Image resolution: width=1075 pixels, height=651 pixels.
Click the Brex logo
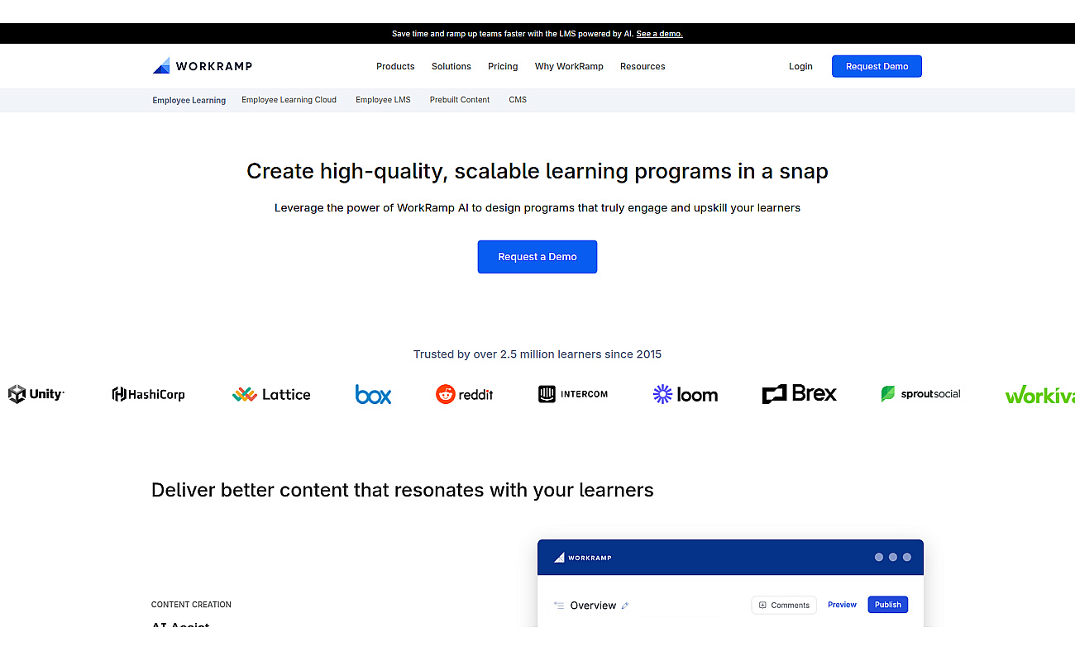point(799,394)
